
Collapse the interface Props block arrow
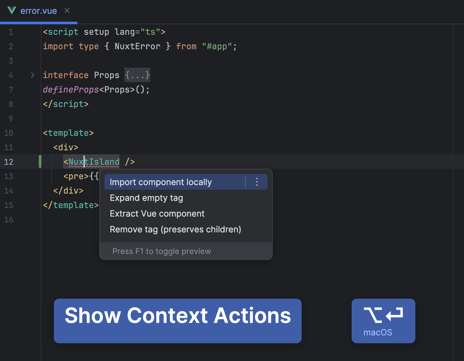click(32, 75)
